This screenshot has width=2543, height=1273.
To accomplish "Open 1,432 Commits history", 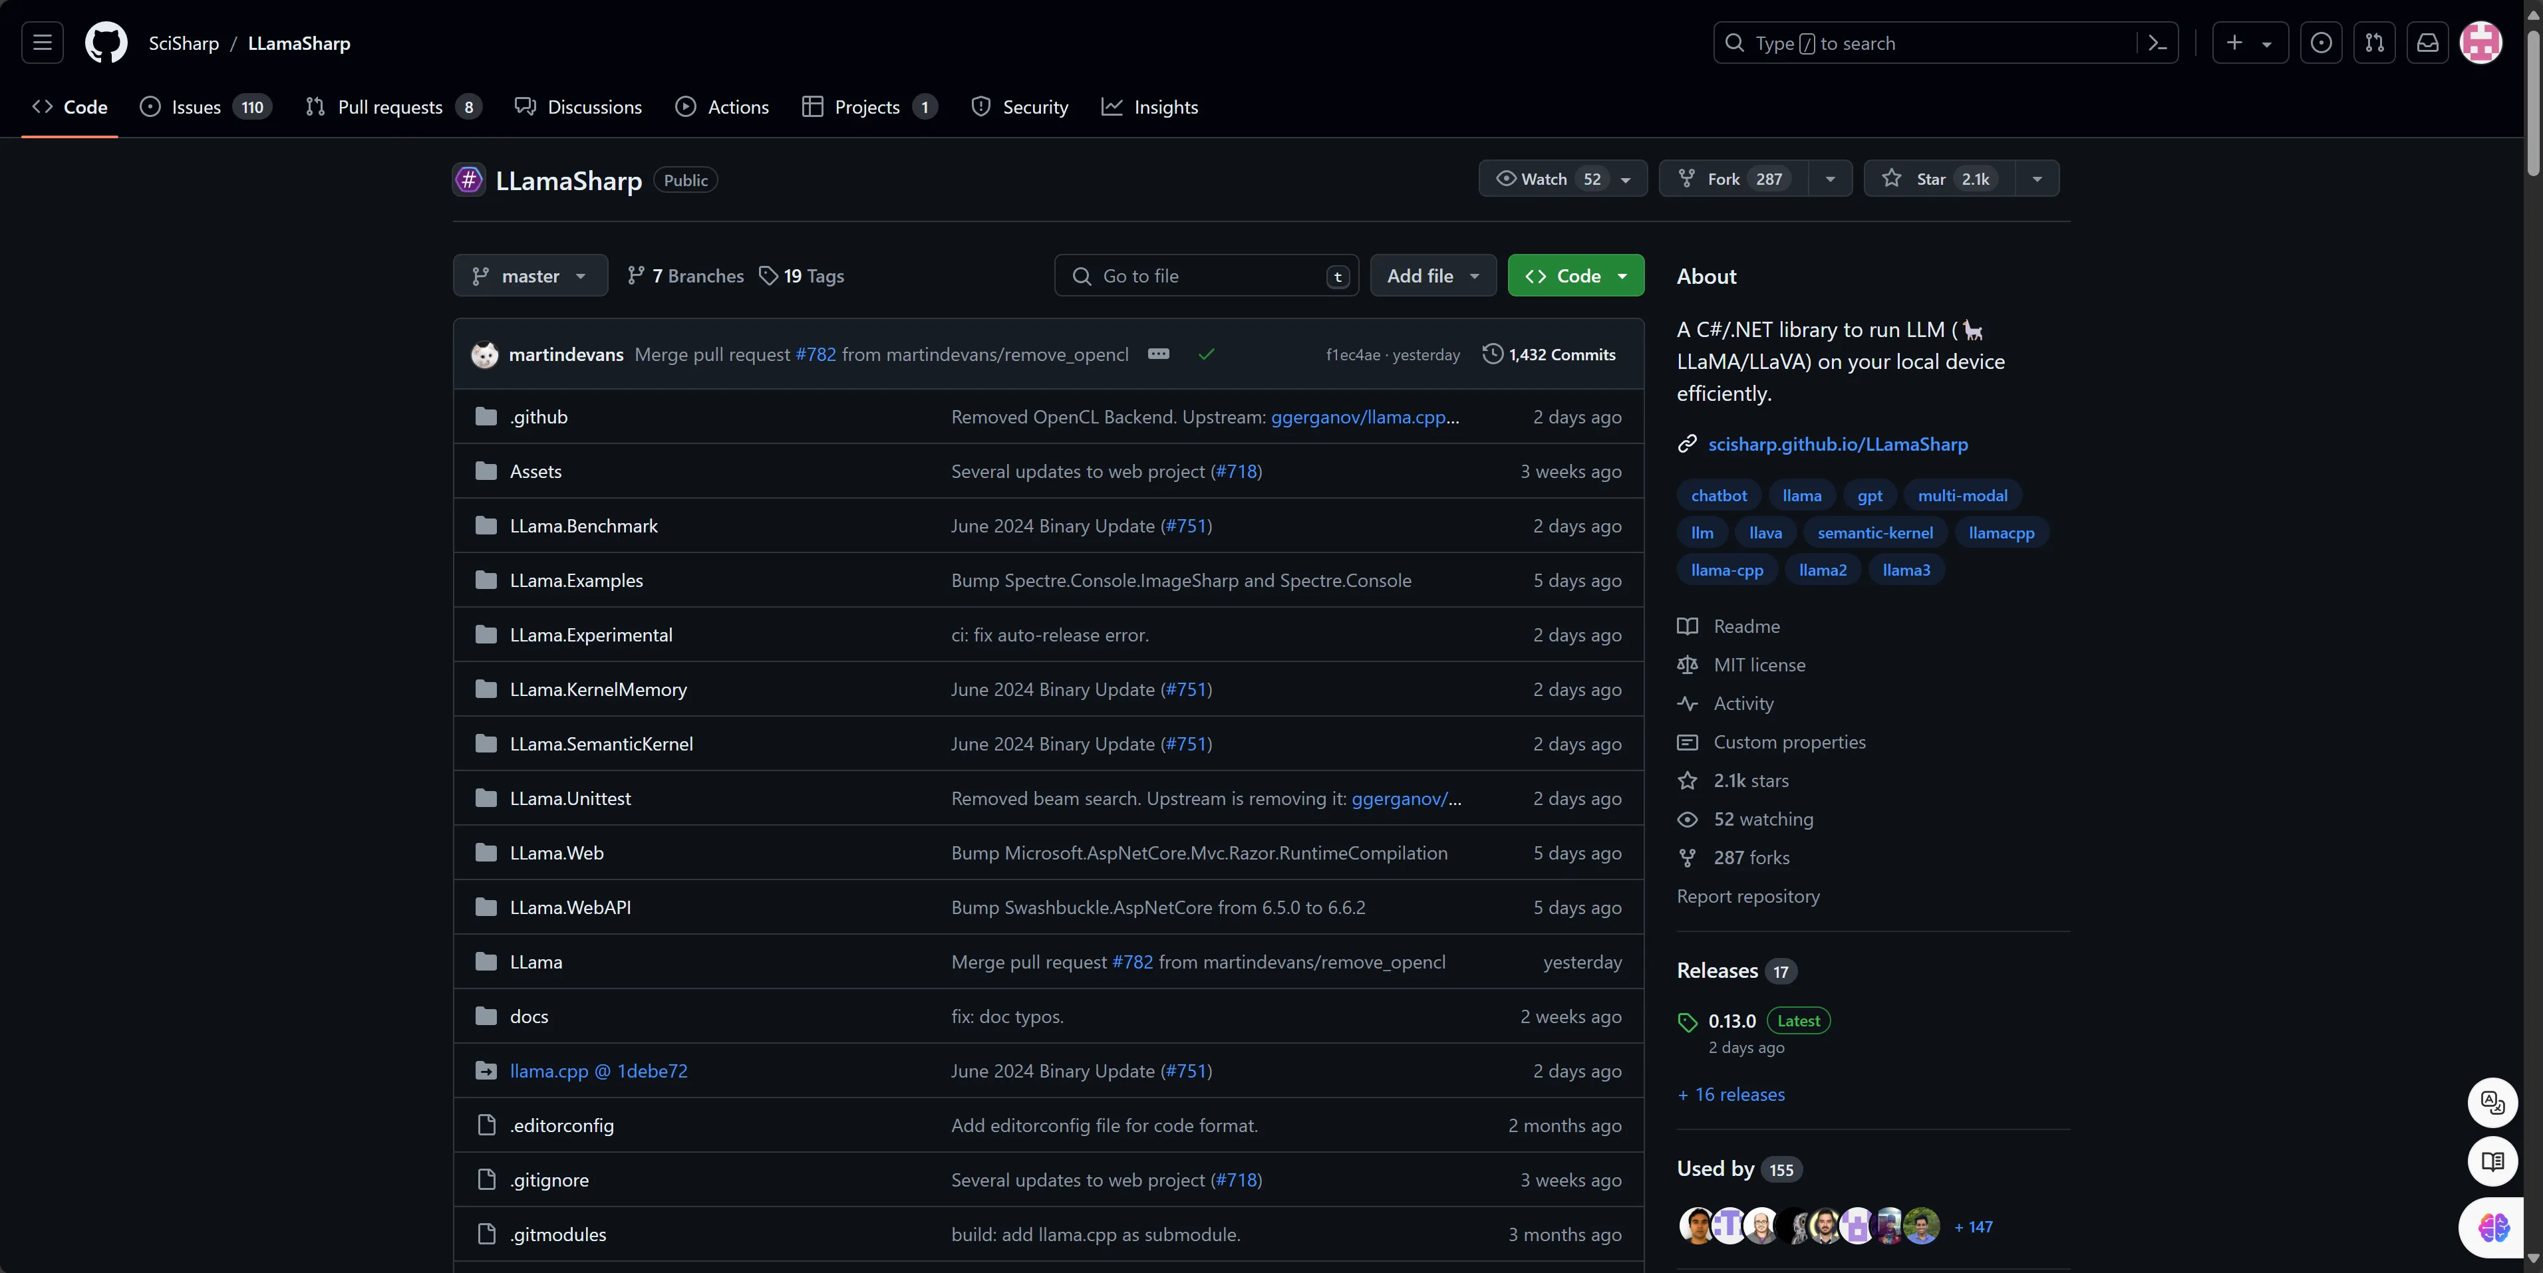I will click(x=1549, y=354).
